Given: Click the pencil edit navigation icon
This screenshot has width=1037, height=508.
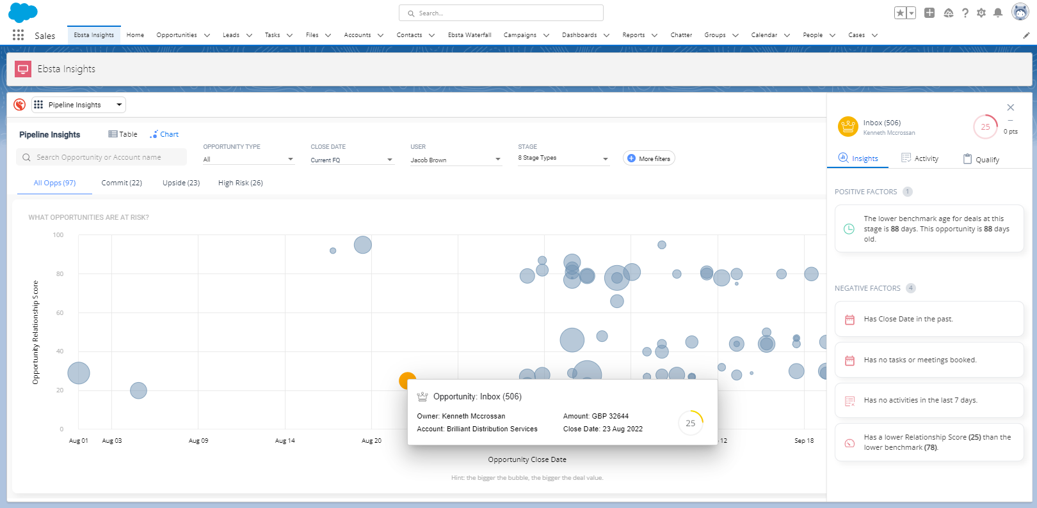Looking at the screenshot, I should [1026, 36].
